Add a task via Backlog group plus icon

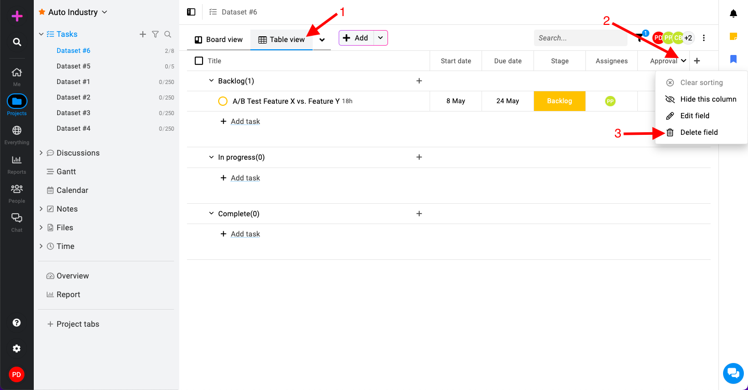[x=419, y=81]
